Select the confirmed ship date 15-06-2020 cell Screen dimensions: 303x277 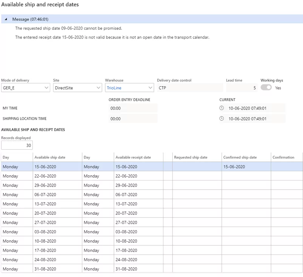click(x=246, y=167)
